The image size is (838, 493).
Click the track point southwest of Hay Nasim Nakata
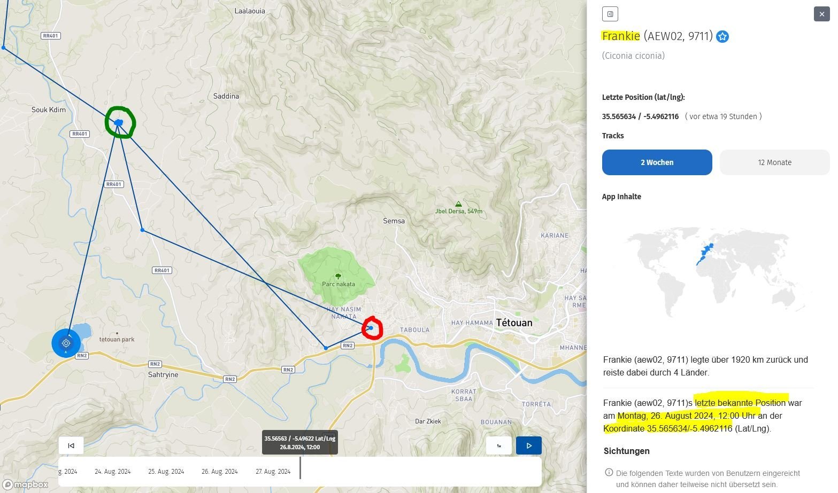point(326,348)
